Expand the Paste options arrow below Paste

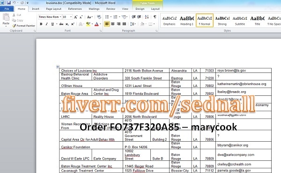(6, 26)
